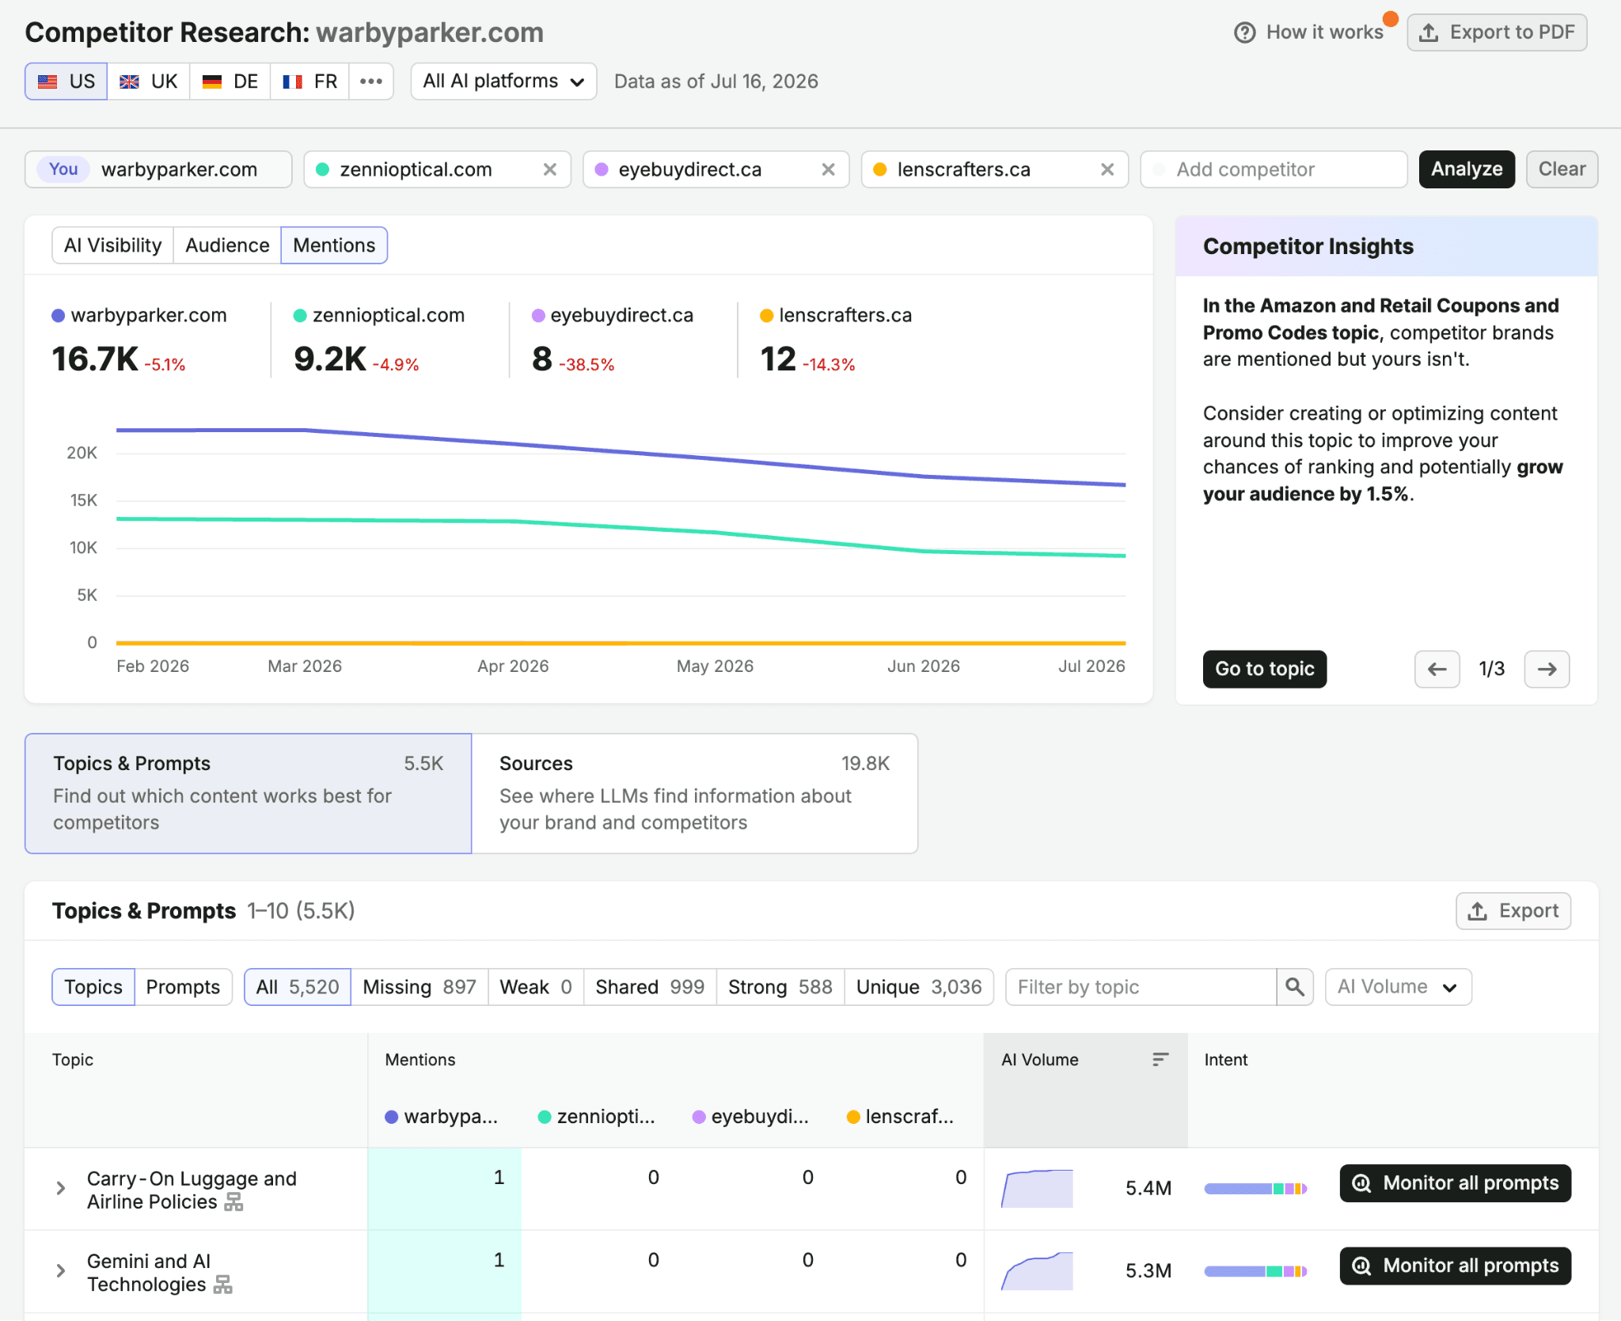Click the Analyze button
1621x1321 pixels.
(x=1467, y=169)
